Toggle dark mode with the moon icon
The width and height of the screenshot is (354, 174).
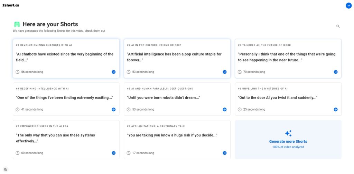tap(6, 170)
